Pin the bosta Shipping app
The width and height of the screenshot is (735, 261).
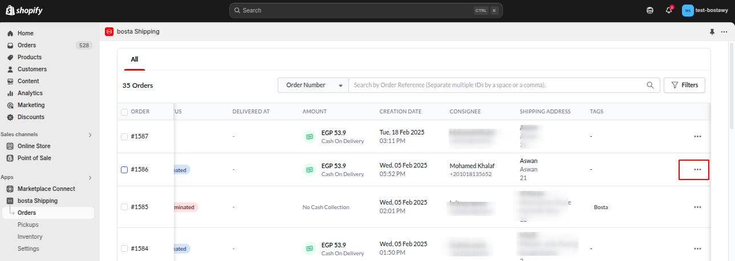(x=712, y=32)
